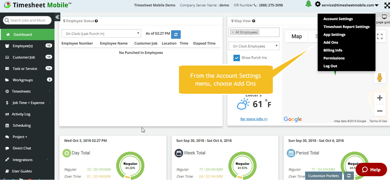Image resolution: width=390 pixels, height=180 pixels.
Task: Click the Task or Service count badge 14
Action: [x=49, y=68]
